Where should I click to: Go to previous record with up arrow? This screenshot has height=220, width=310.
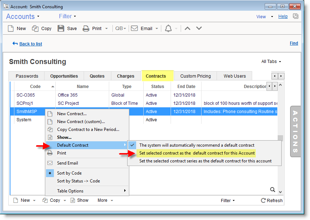point(187,29)
